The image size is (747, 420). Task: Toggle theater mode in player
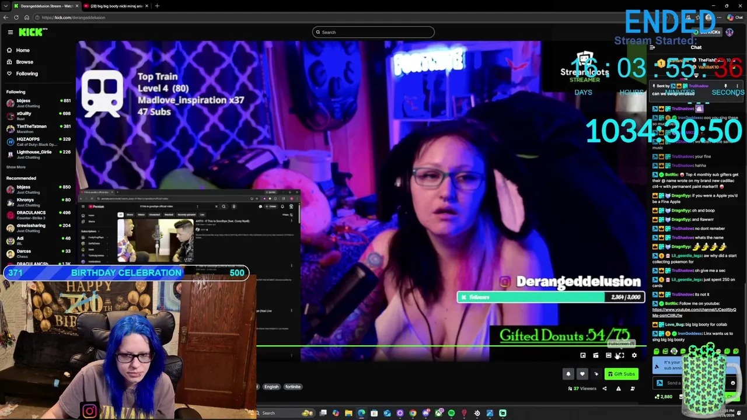(609, 355)
